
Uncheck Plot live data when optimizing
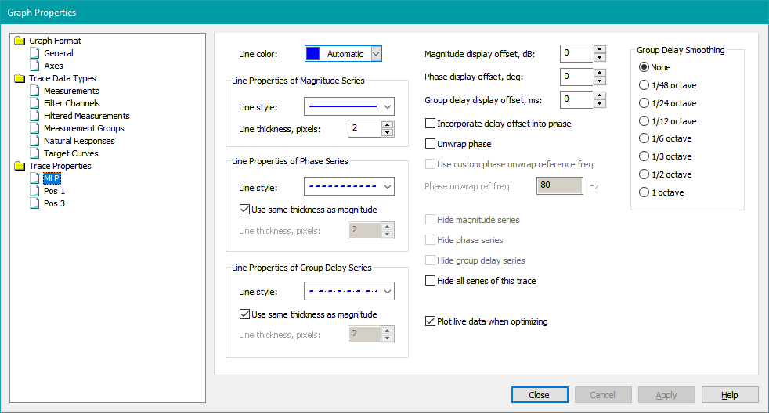[430, 321]
